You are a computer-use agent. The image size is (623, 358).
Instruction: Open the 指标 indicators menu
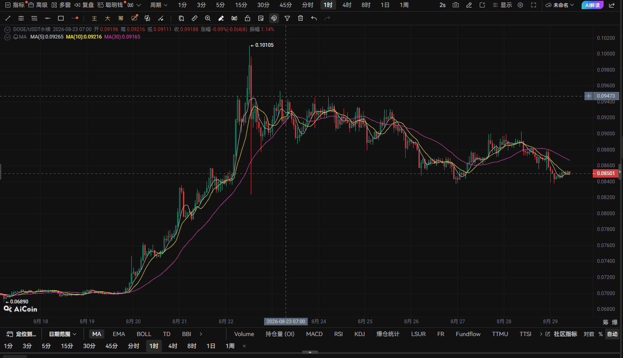click(15, 5)
